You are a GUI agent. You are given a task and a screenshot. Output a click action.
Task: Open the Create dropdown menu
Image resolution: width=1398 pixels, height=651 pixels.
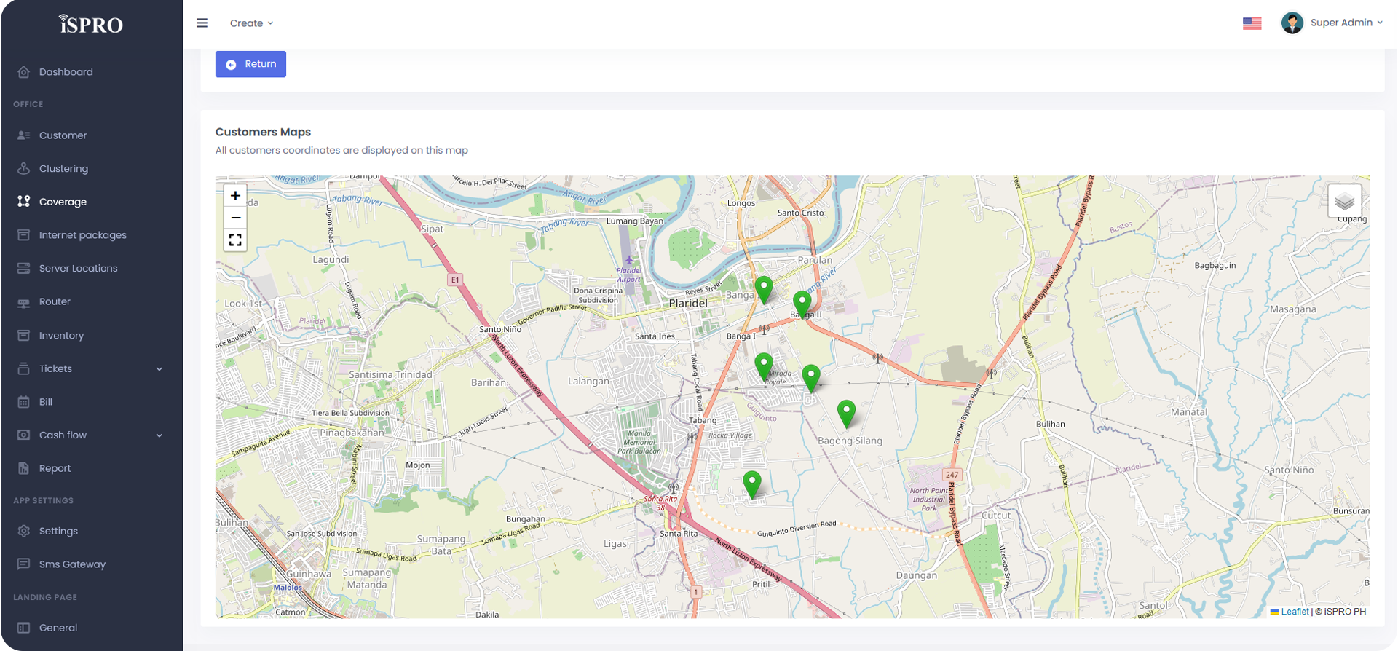click(x=252, y=23)
